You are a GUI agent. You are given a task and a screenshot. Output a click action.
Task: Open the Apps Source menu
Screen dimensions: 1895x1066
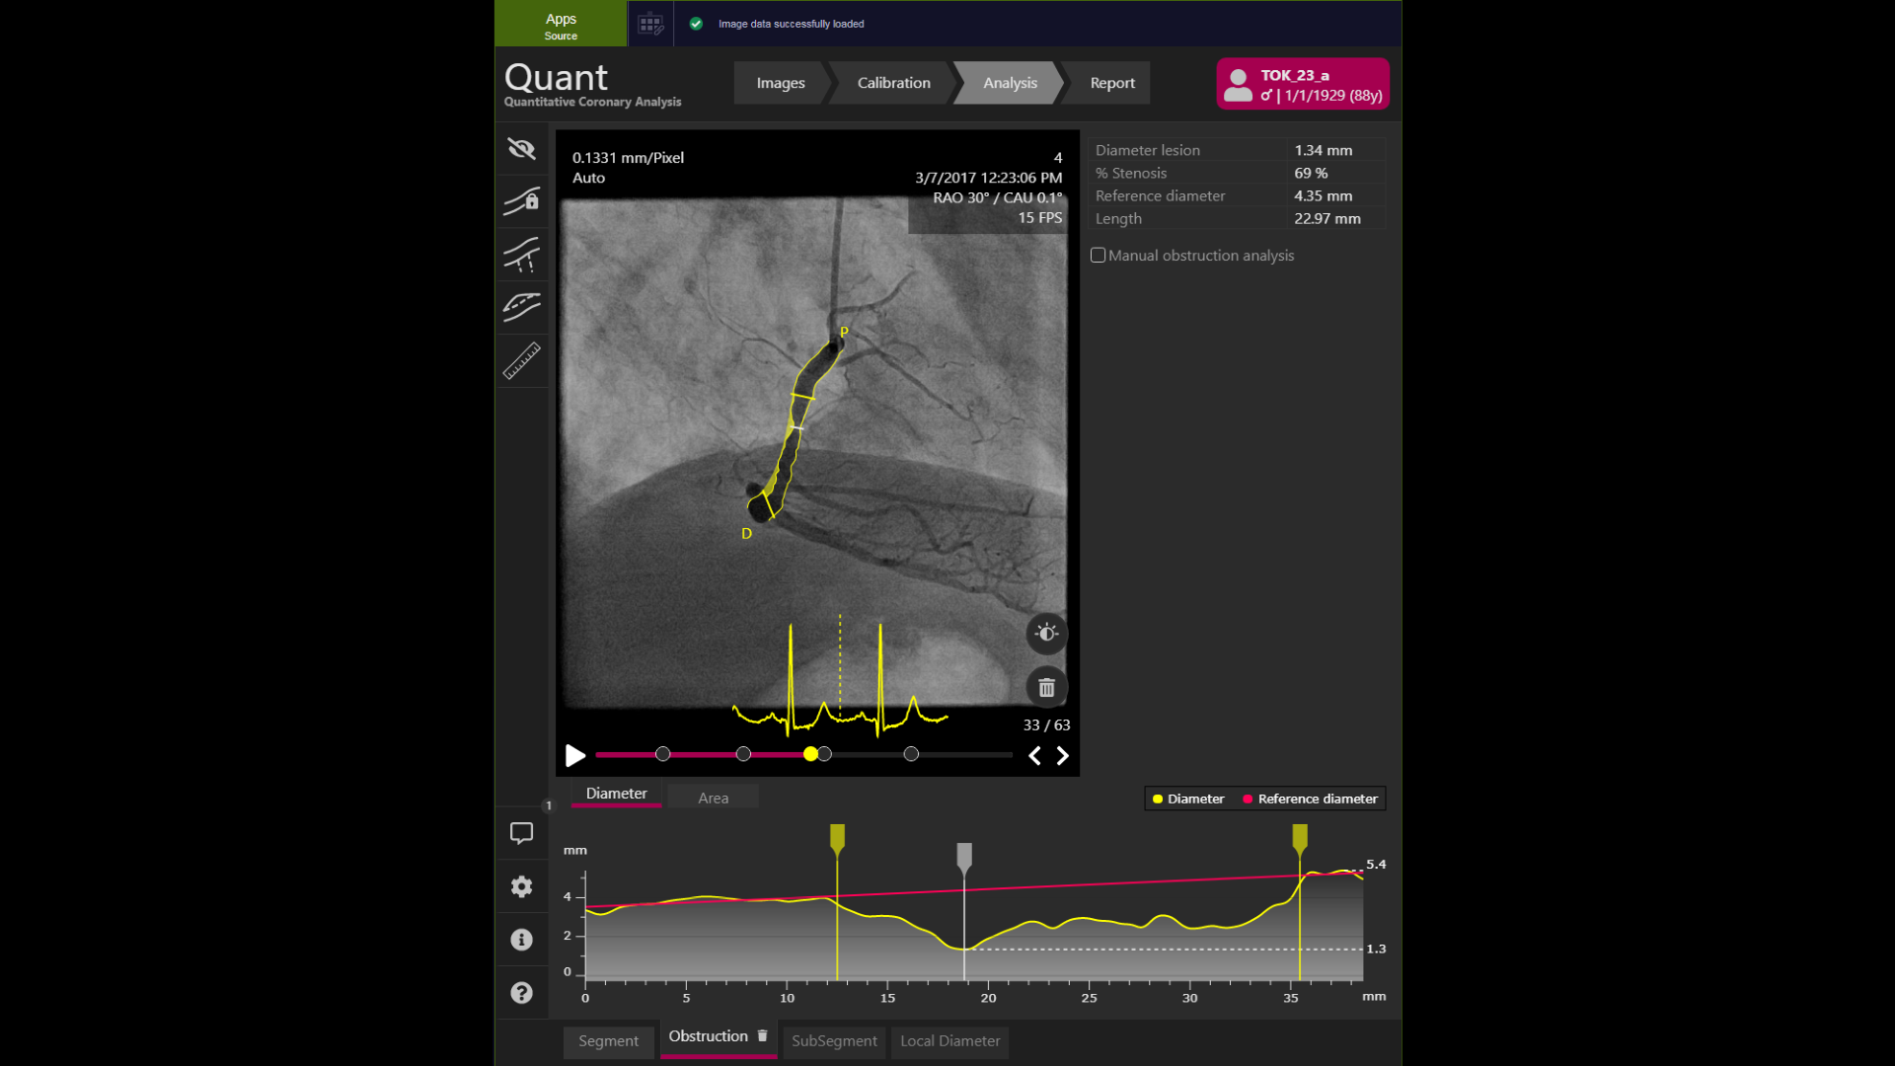pyautogui.click(x=560, y=23)
